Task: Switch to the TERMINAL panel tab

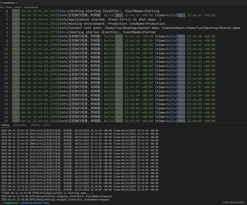Action: pos(5,125)
